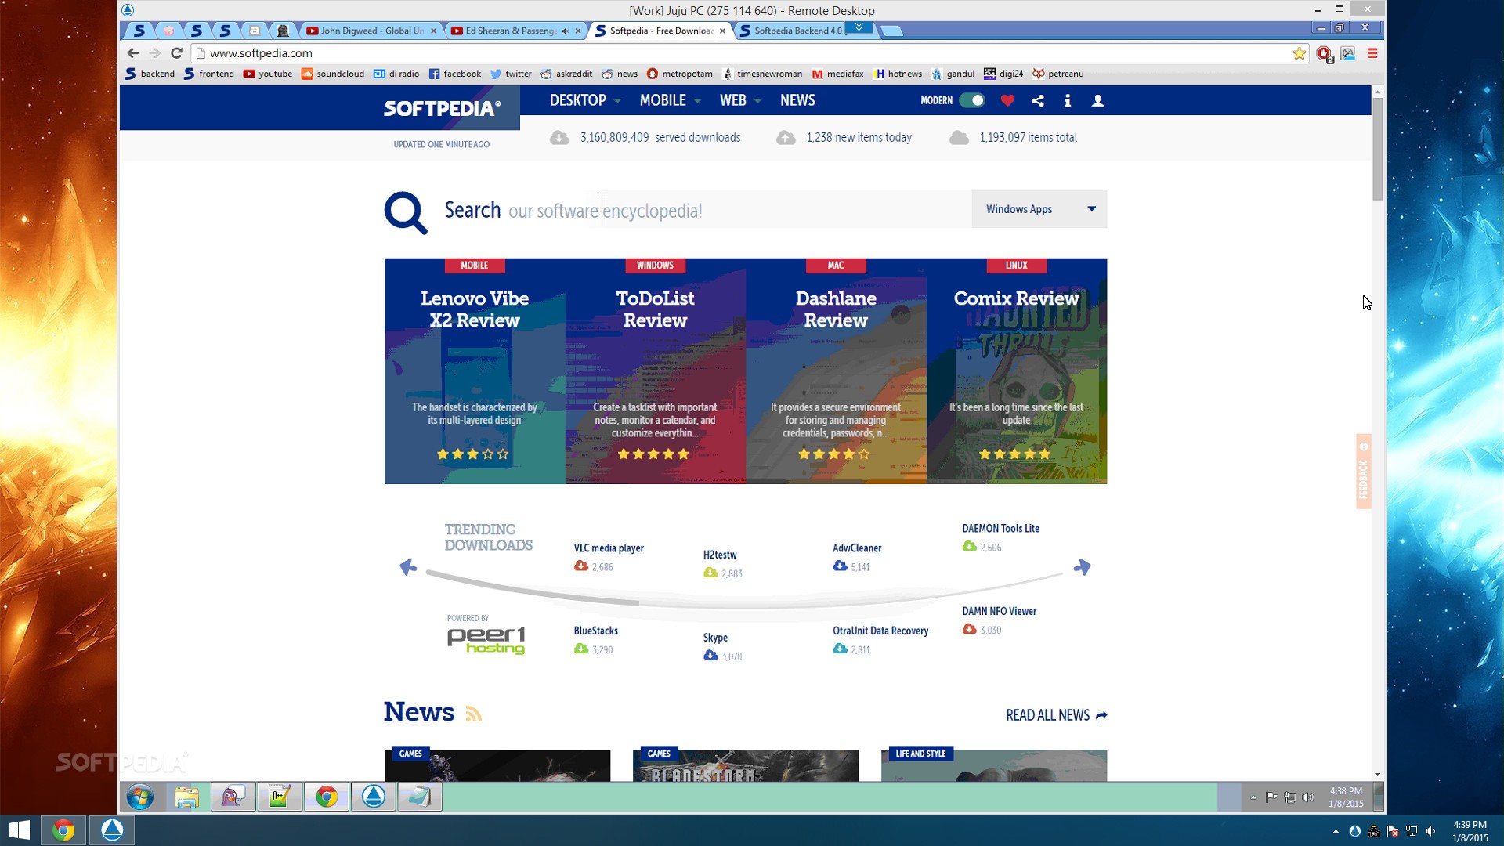Viewport: 1504px width, 846px height.
Task: Click the share icon in site header
Action: 1037,100
